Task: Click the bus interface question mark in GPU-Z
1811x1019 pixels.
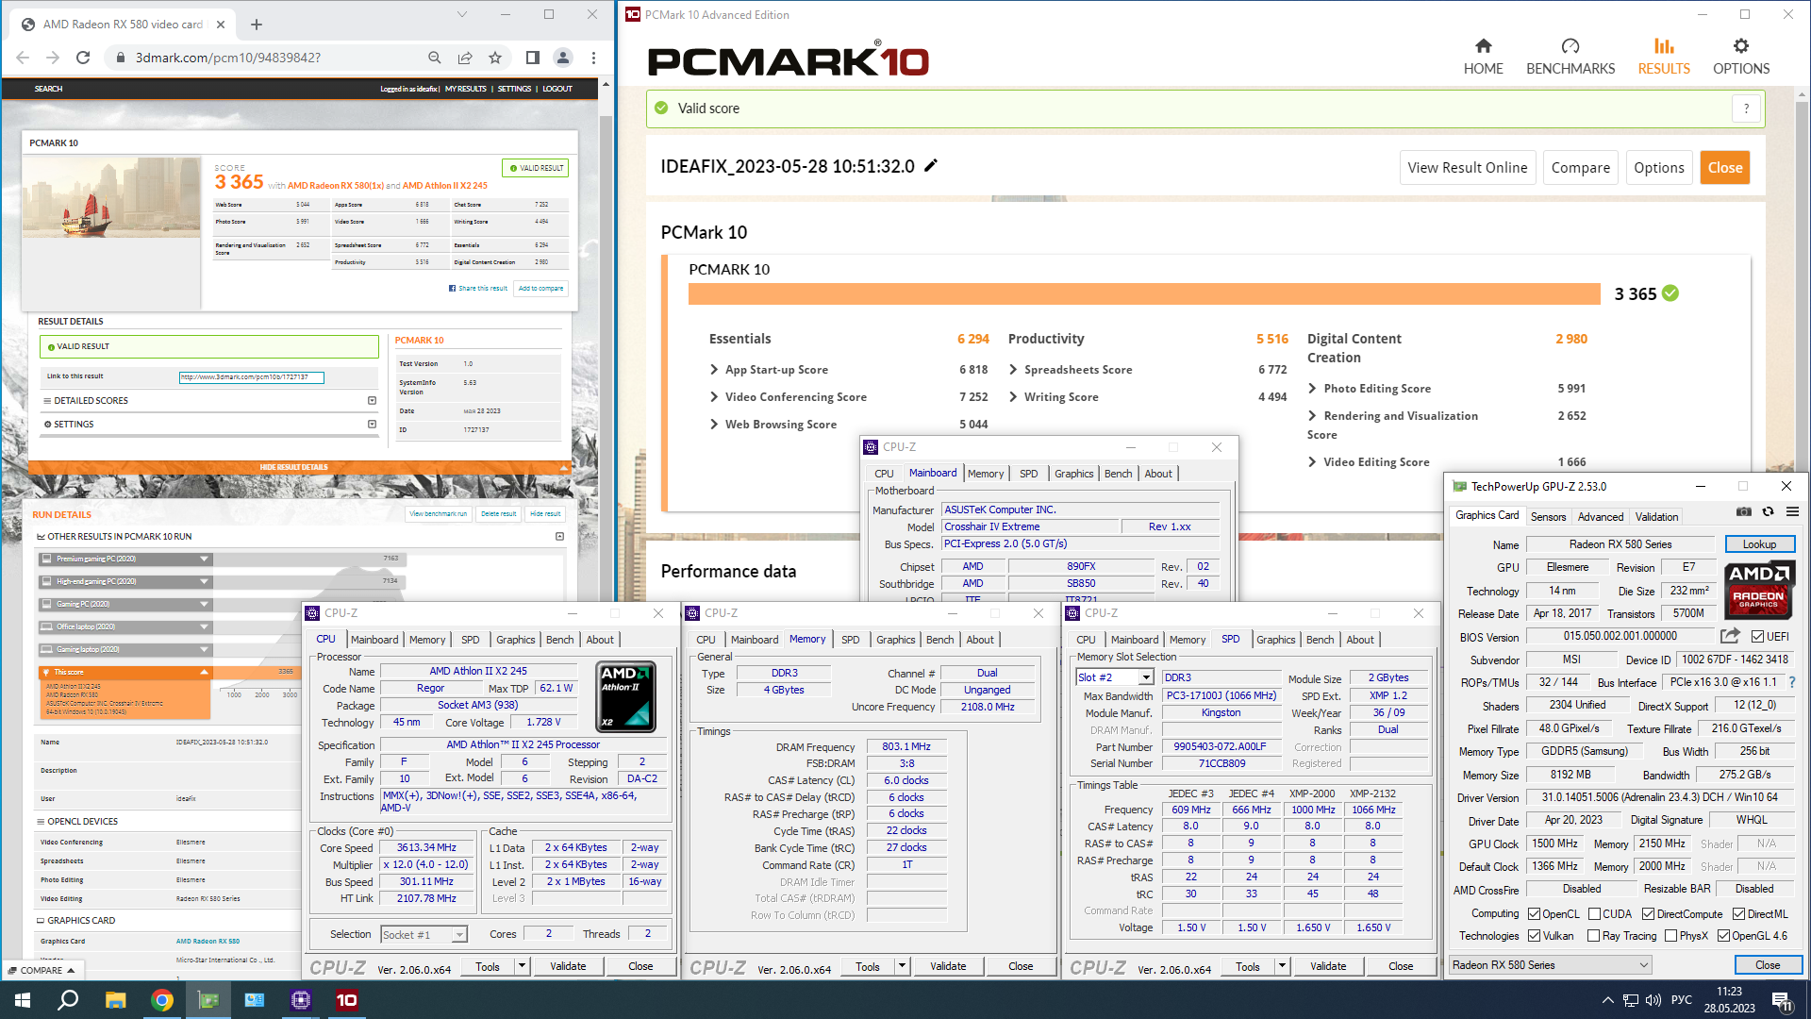Action: pyautogui.click(x=1792, y=682)
